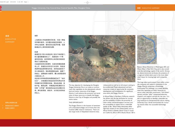Click the 'THE OPPORTUNITY' heading
Viewport: 175px width, 130px height.
[76, 102]
